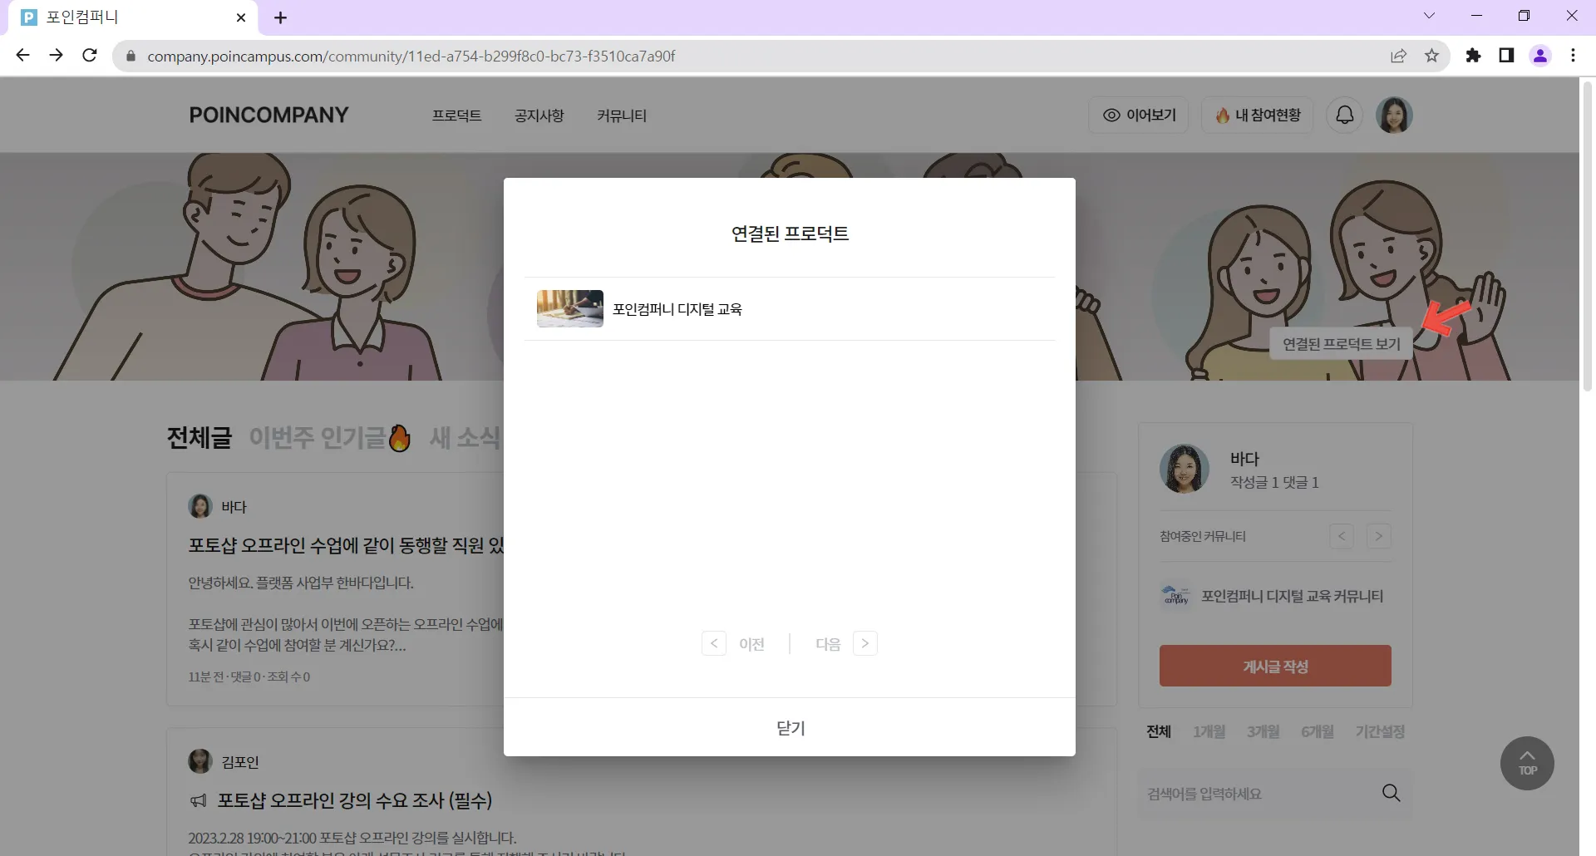Share this page from the address bar

pyautogui.click(x=1399, y=56)
